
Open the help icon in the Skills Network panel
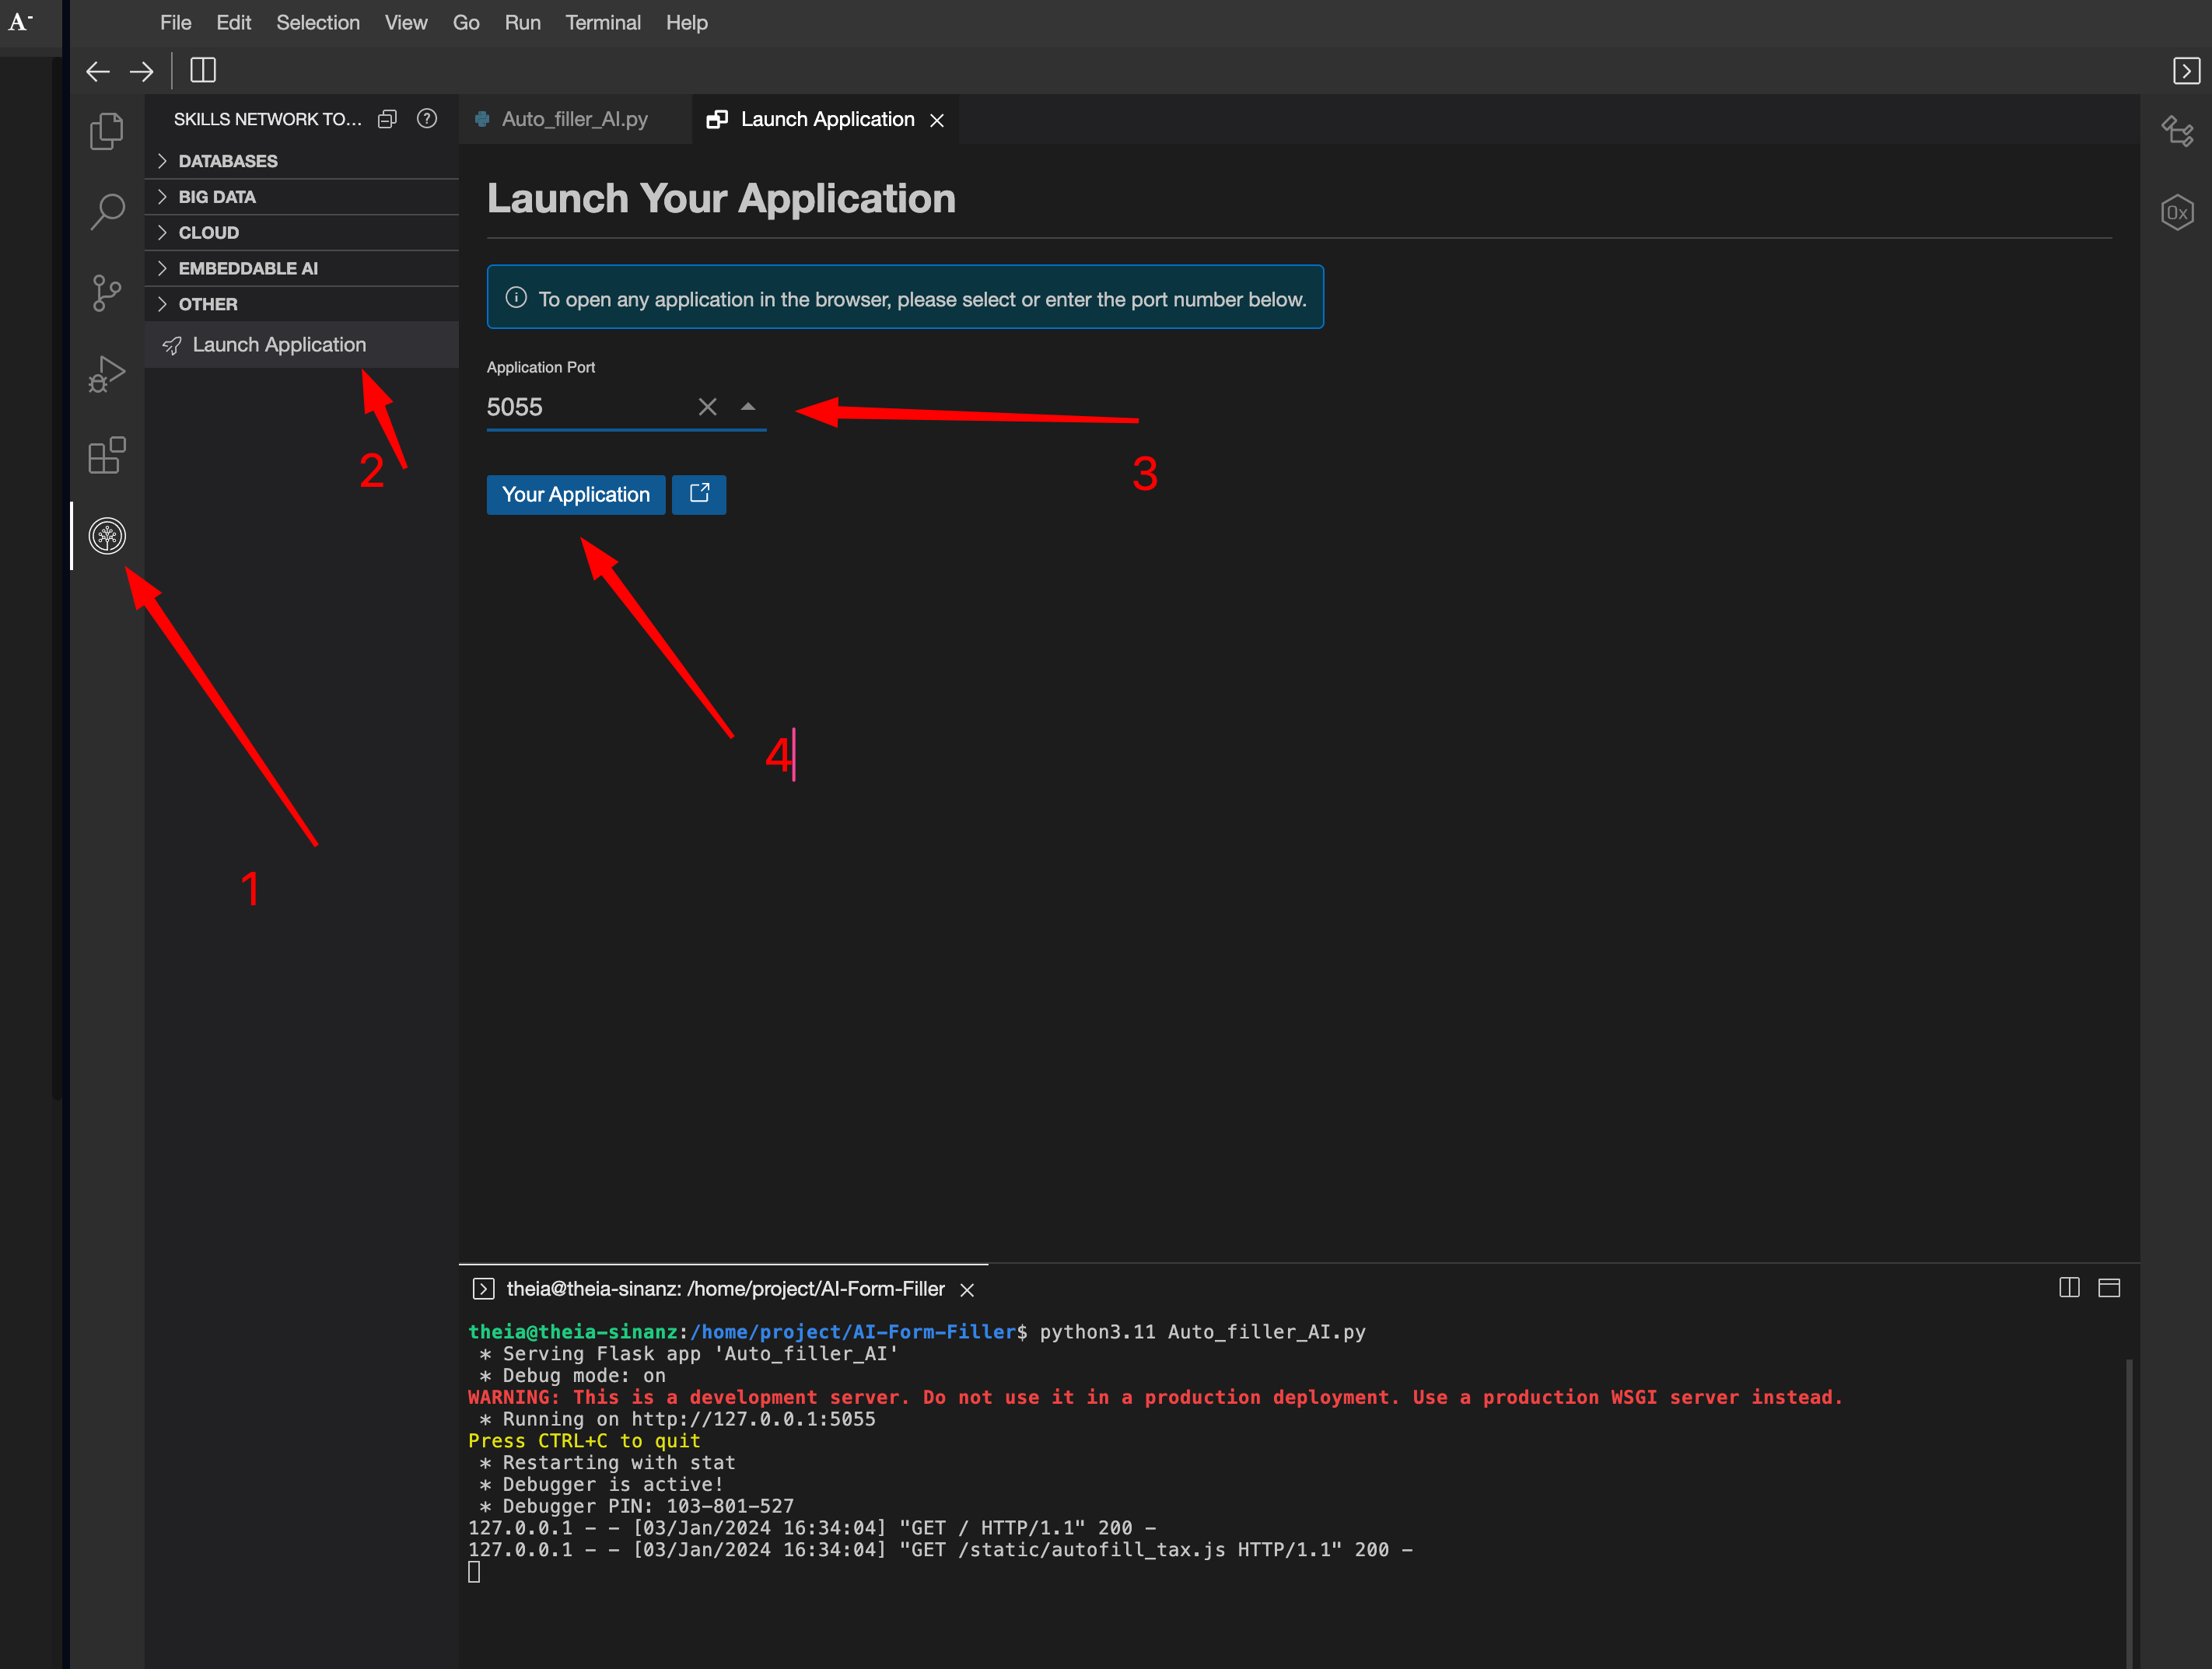(x=426, y=118)
